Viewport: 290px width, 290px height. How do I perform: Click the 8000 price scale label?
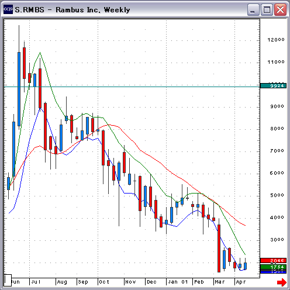click(x=277, y=129)
